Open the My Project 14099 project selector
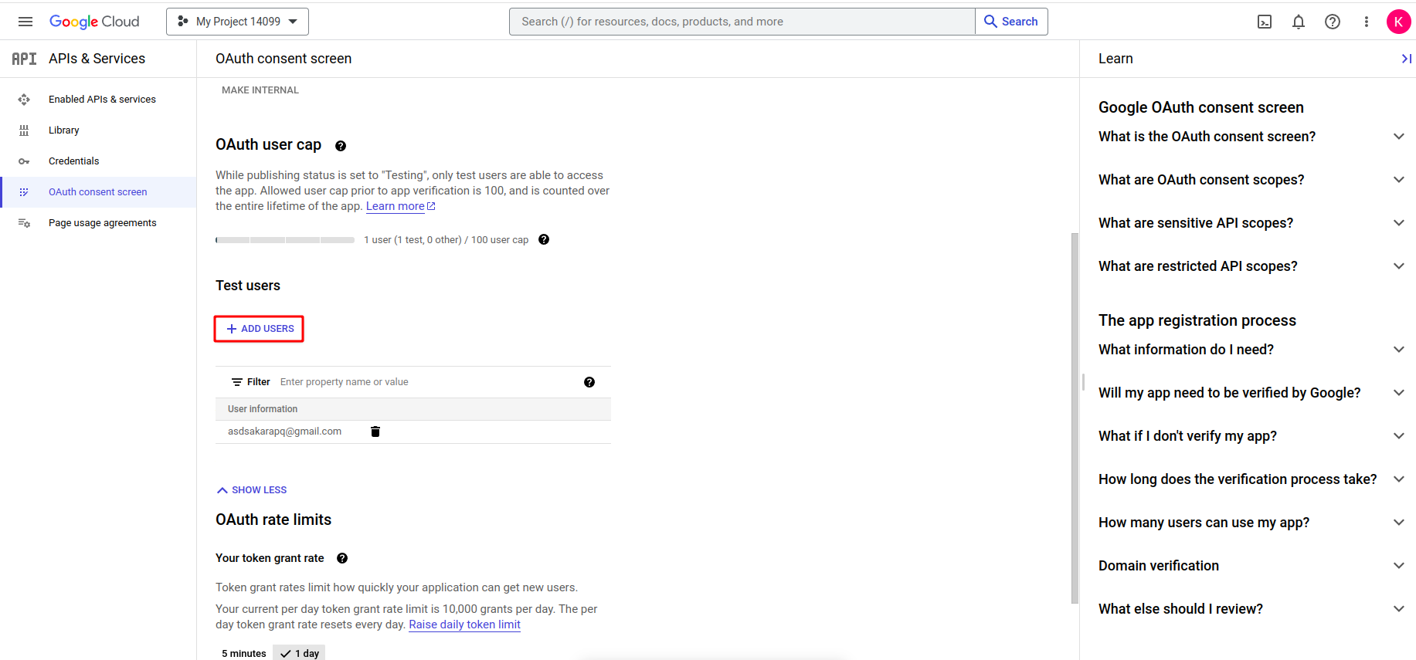This screenshot has width=1416, height=660. [x=237, y=22]
